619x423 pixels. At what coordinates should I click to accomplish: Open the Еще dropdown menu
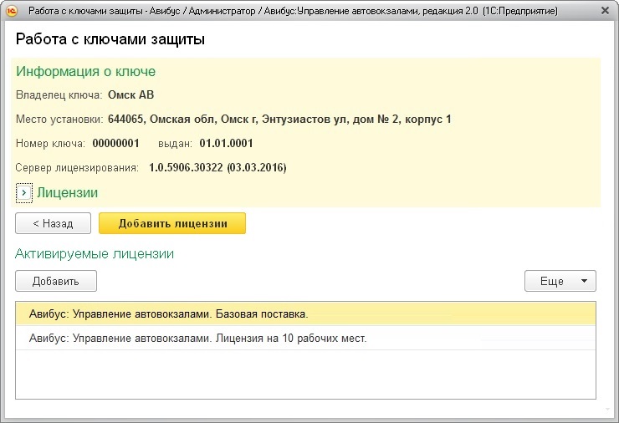560,282
